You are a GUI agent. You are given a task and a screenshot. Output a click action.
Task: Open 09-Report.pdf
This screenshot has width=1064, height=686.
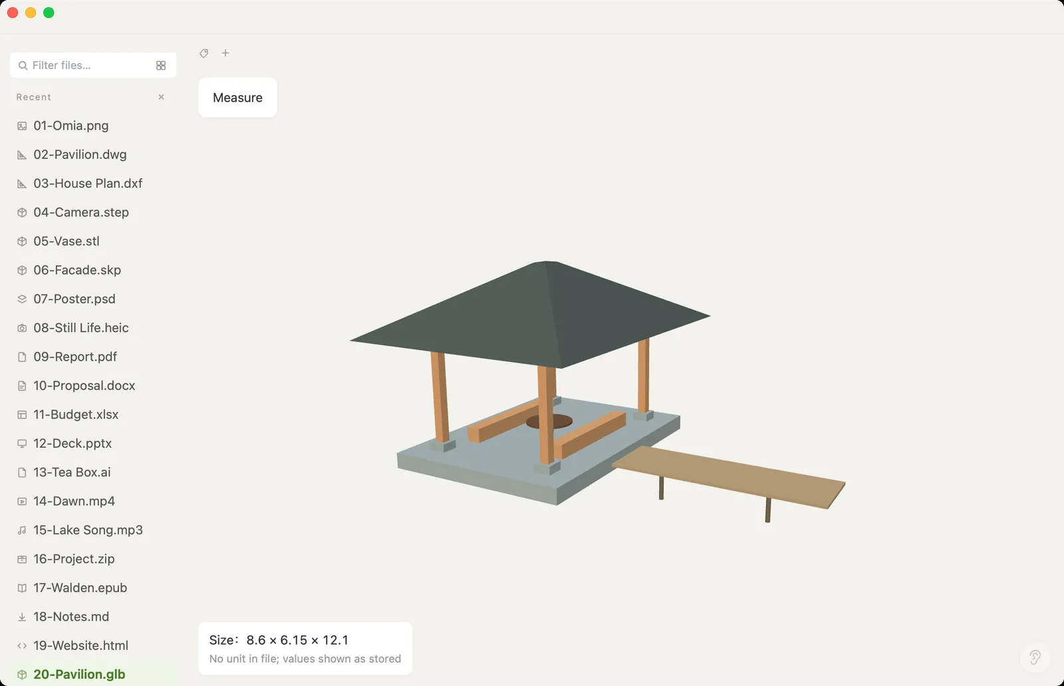75,357
